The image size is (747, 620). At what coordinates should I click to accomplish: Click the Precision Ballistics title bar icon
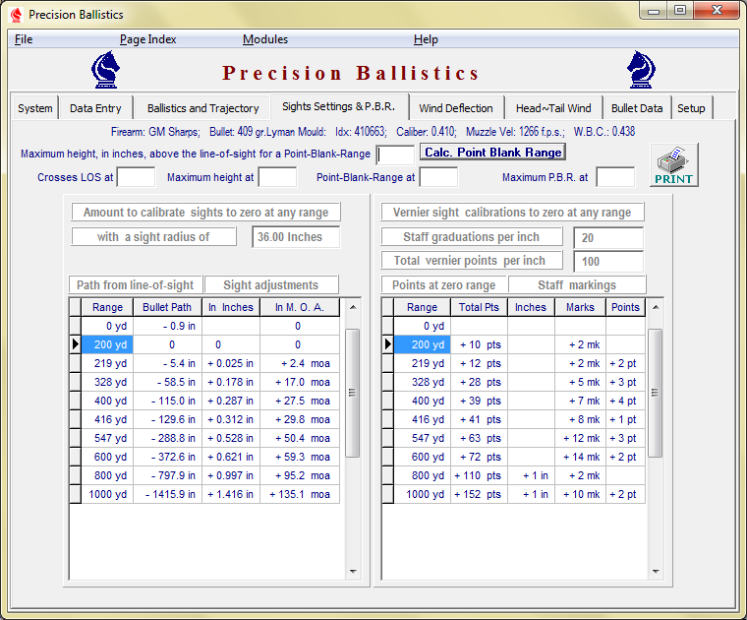tap(16, 15)
